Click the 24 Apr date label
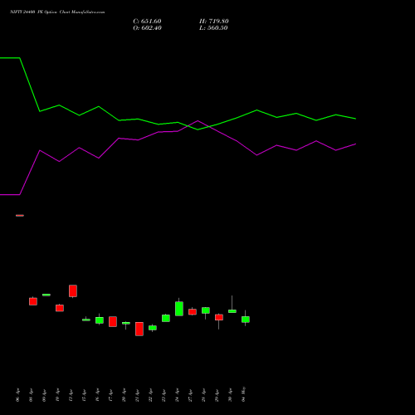This screenshot has width=415, height=415. pyautogui.click(x=177, y=395)
